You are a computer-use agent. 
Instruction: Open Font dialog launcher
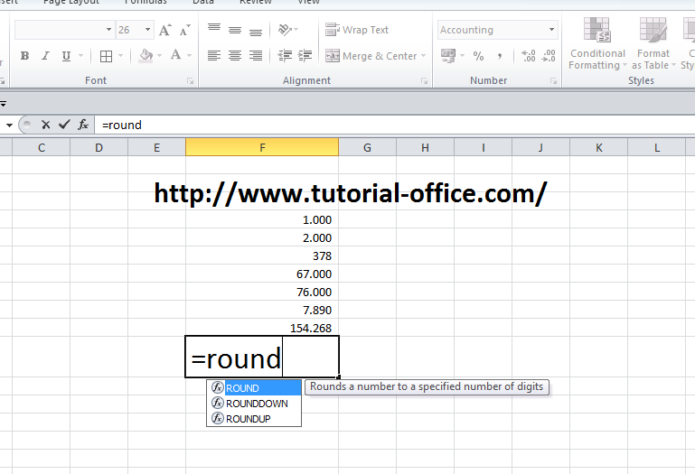pyautogui.click(x=190, y=81)
